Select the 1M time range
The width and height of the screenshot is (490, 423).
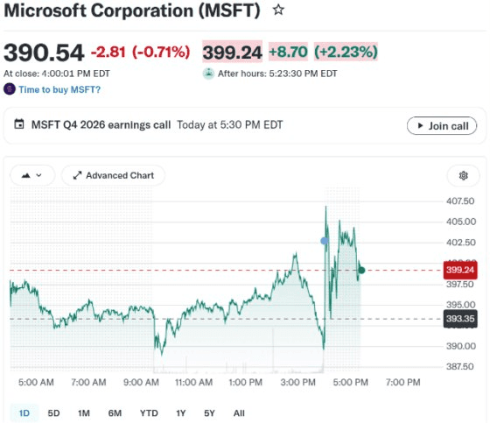pyautogui.click(x=84, y=413)
